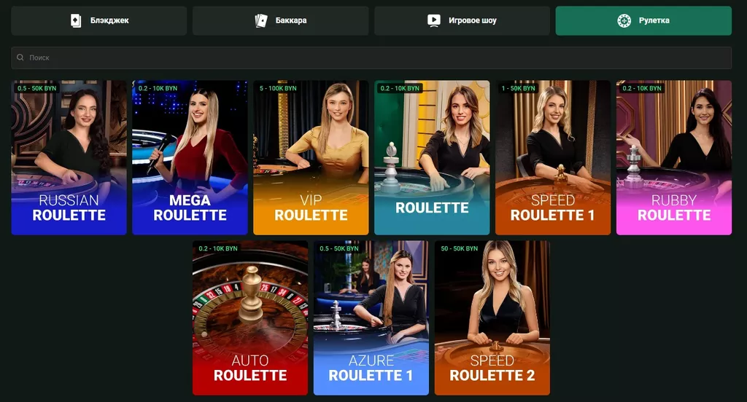Click the search magnifier icon
This screenshot has width=747, height=402.
pyautogui.click(x=20, y=58)
